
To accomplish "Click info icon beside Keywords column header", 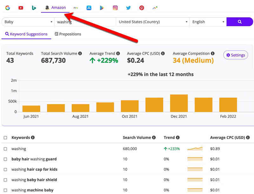I will (x=33, y=137).
